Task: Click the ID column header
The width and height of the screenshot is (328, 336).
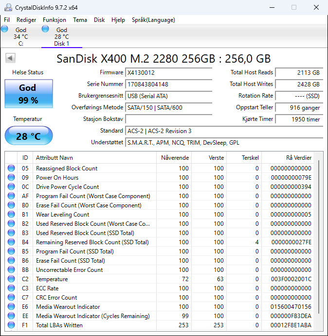Action: [x=25, y=158]
